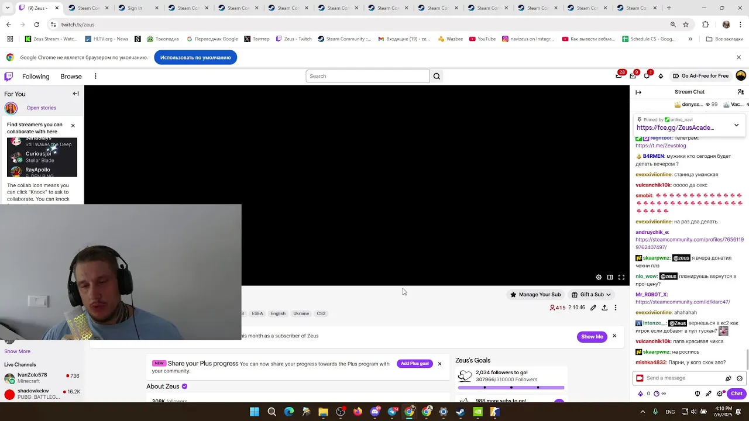Screen dimensions: 749x421
Task: Click the followers goal progress bar
Action: (x=511, y=387)
